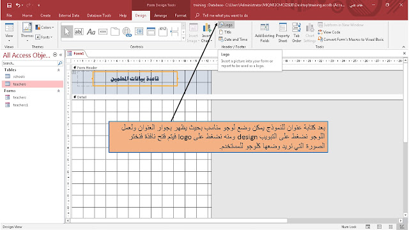Select the Arabic title label in header
The height and width of the screenshot is (230, 409).
click(135, 79)
